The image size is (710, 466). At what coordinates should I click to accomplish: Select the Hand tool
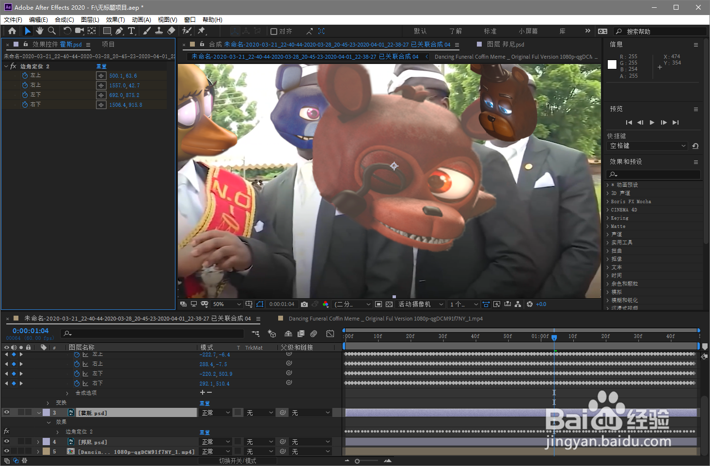(40, 31)
